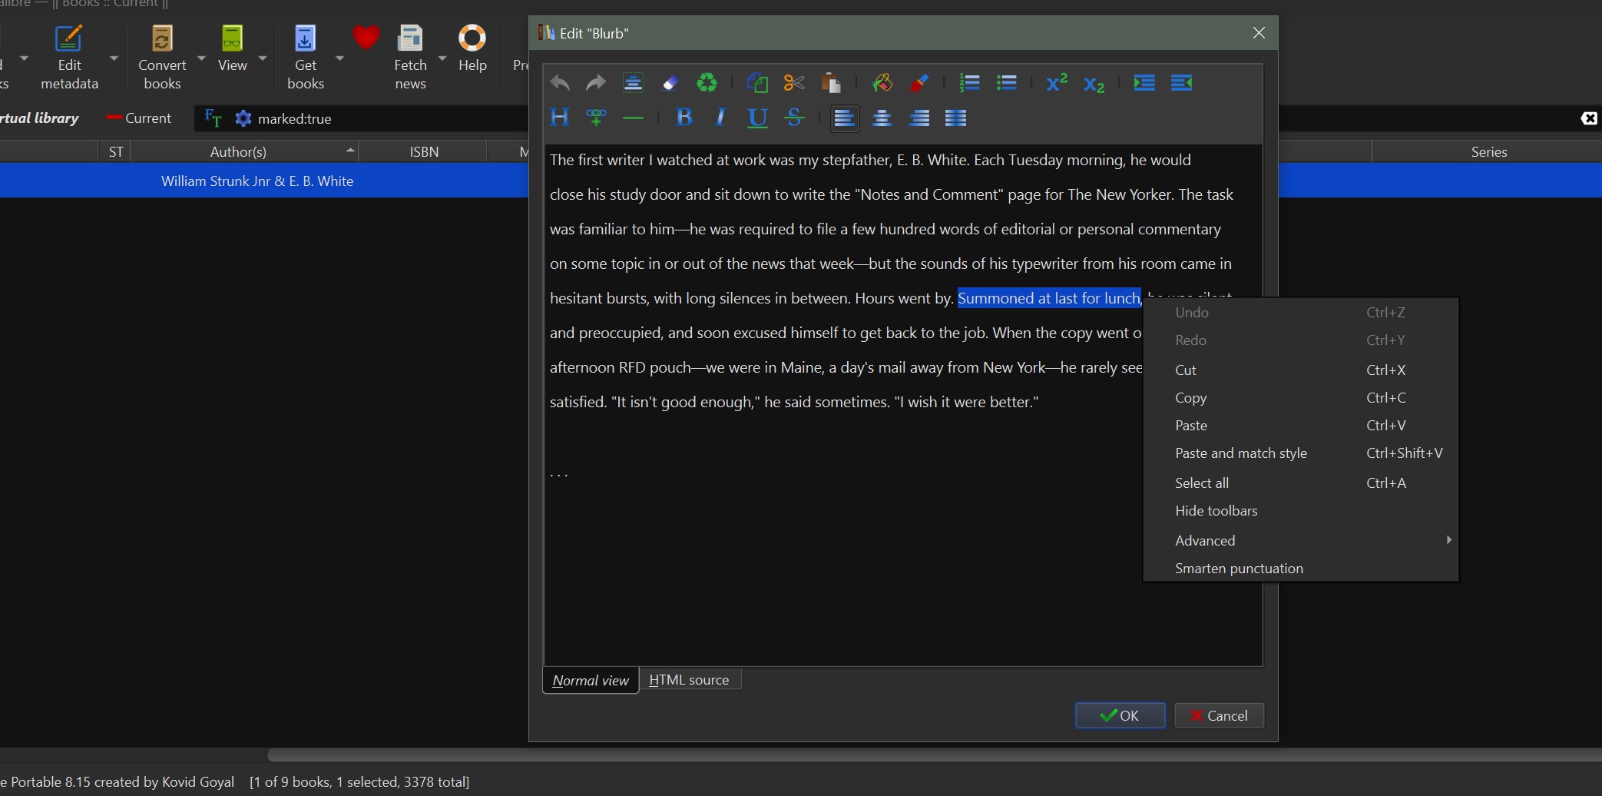The height and width of the screenshot is (796, 1602).
Task: Expand the Edit metadata dropdown arrow
Action: (x=114, y=58)
